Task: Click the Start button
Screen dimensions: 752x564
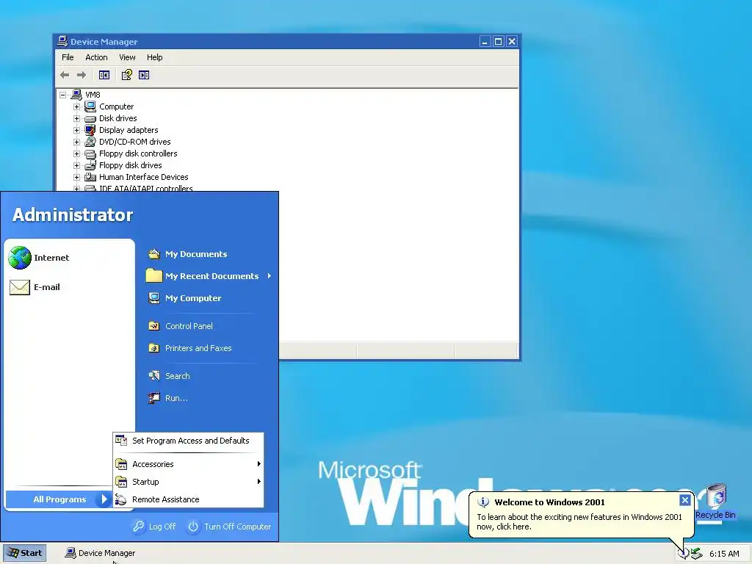Action: pos(25,553)
